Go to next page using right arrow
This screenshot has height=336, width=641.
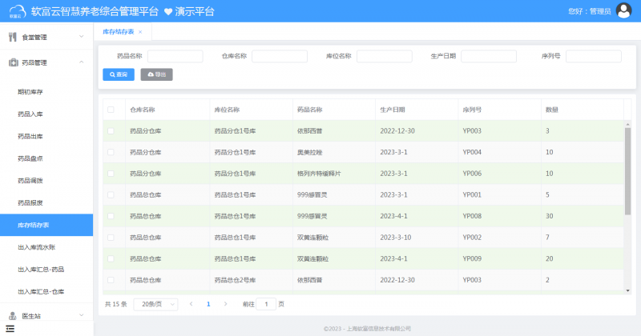click(225, 304)
